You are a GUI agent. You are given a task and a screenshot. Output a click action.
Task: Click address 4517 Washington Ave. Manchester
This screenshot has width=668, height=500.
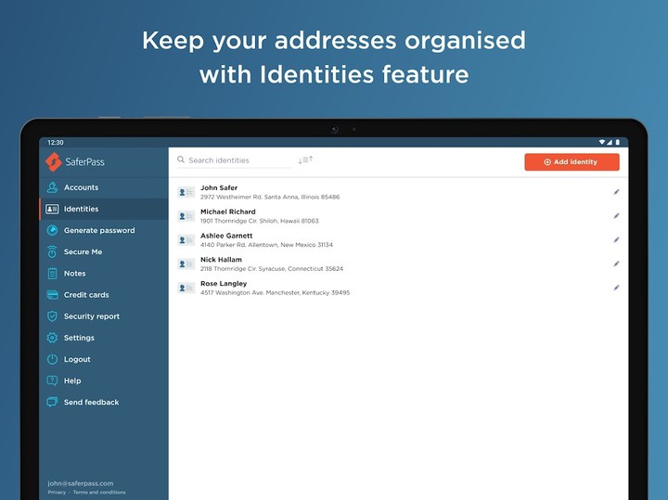point(276,292)
